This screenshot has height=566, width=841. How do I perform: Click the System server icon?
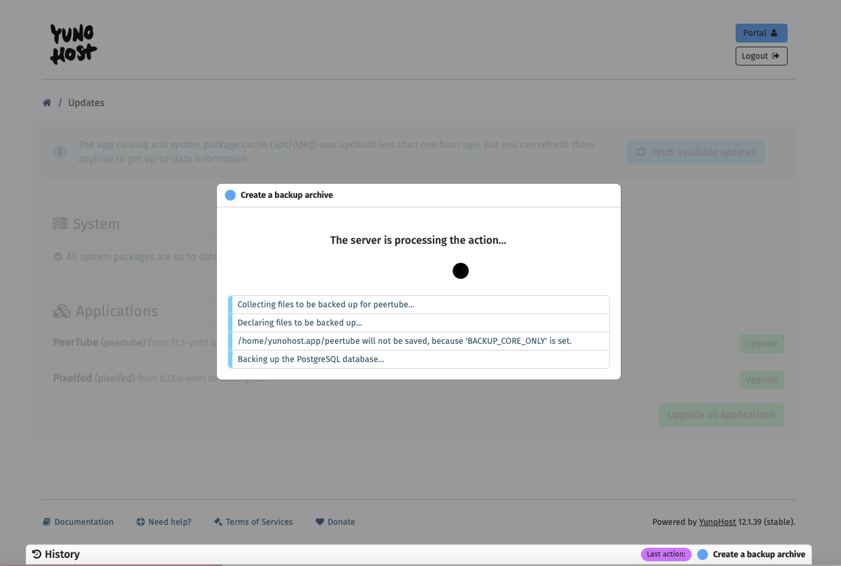(x=60, y=224)
